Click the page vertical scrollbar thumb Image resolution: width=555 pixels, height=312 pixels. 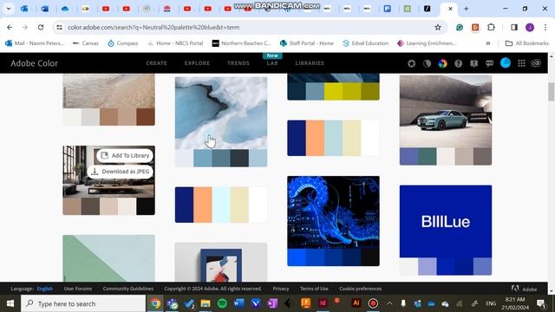[x=552, y=92]
